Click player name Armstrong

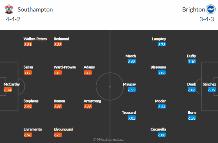coord(92,101)
